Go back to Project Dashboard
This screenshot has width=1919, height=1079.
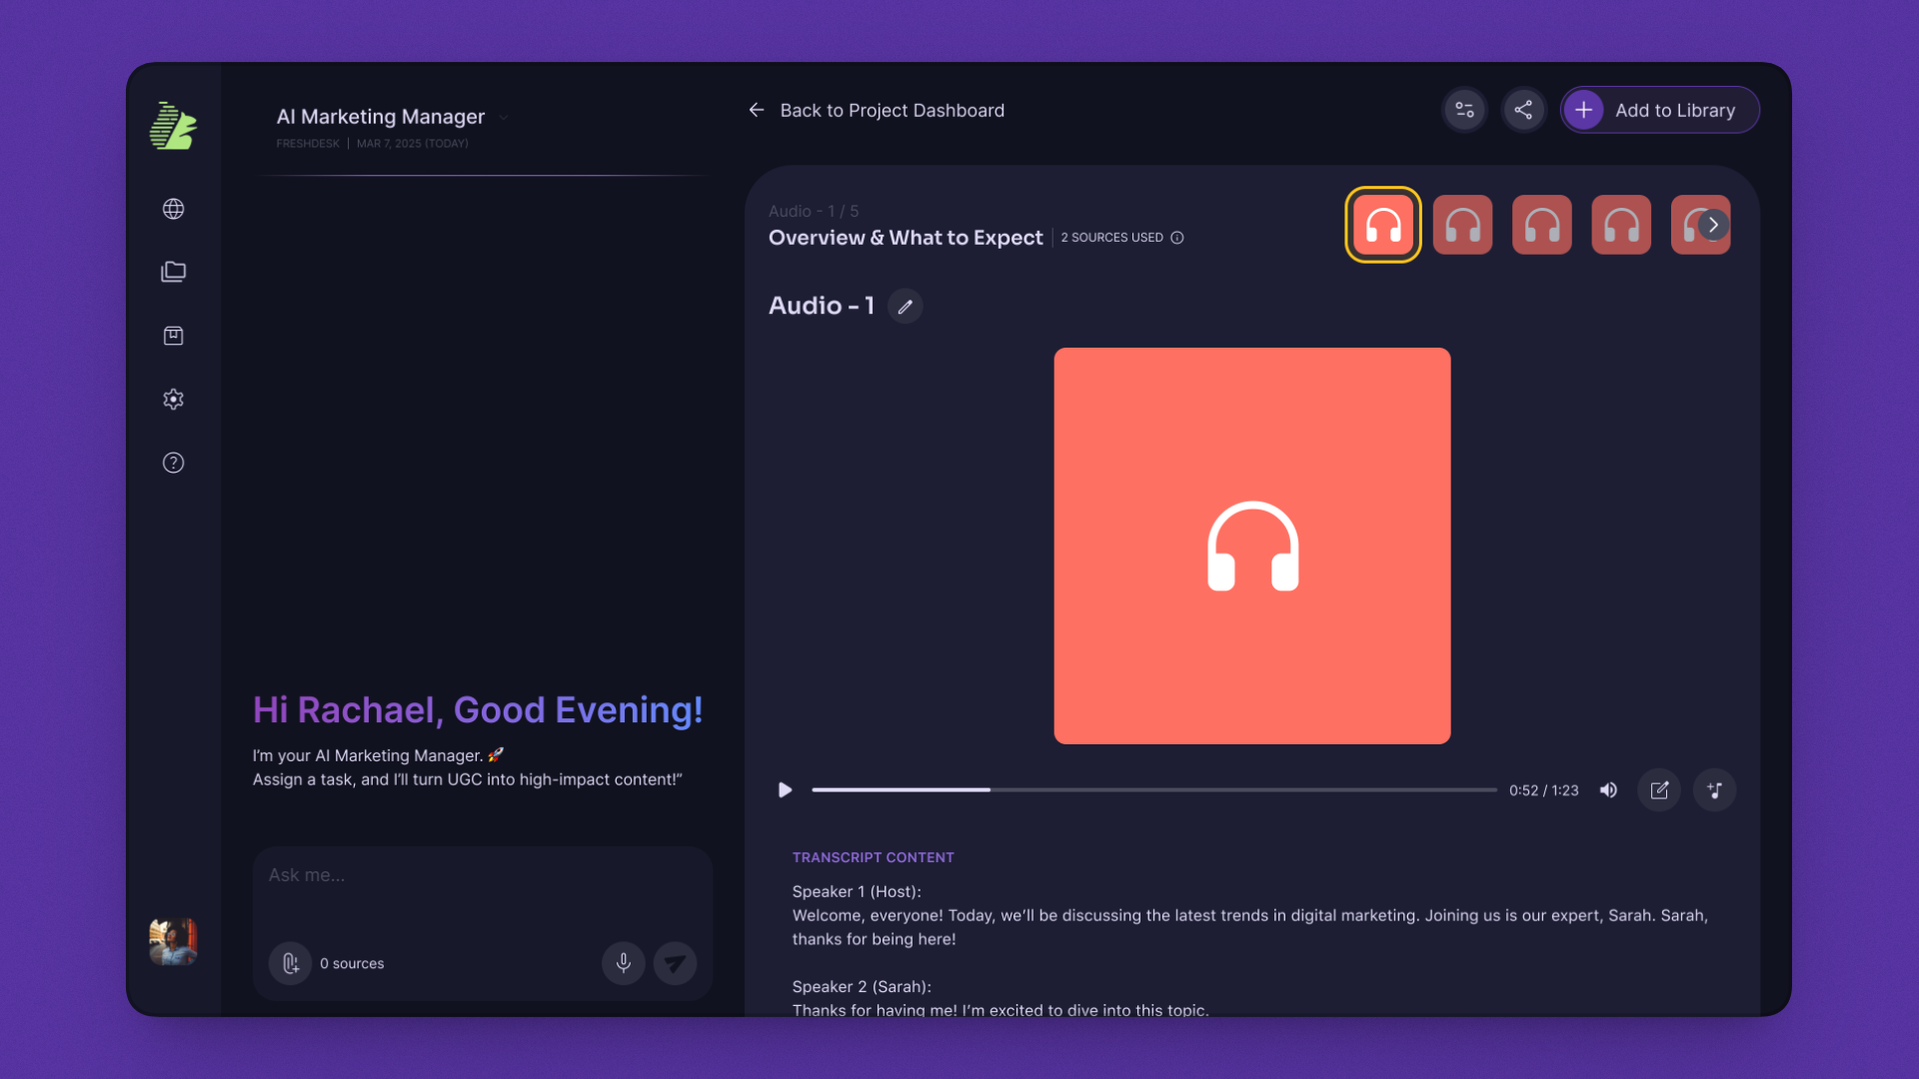point(877,110)
